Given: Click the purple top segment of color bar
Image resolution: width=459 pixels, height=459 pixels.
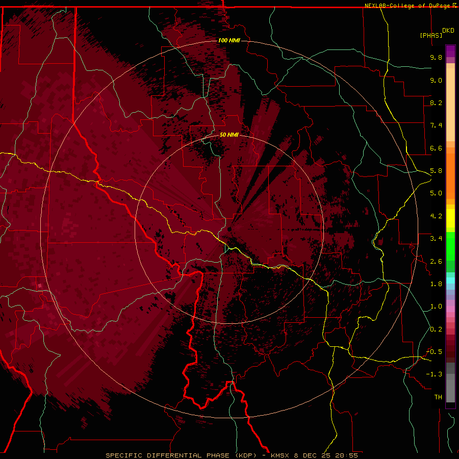Looking at the screenshot, I should [450, 51].
